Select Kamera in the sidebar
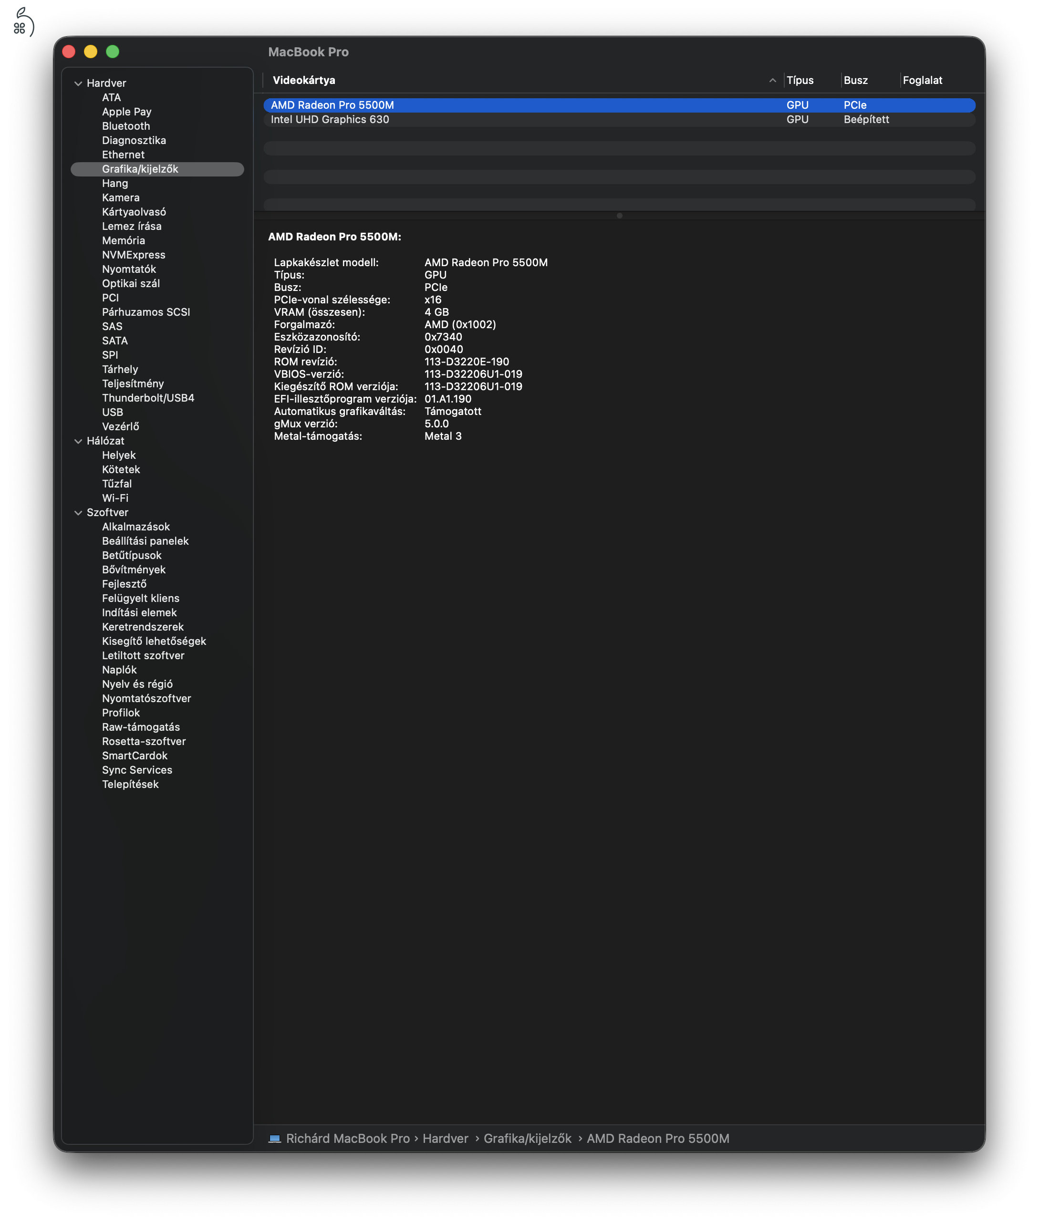The height and width of the screenshot is (1223, 1039). pyautogui.click(x=121, y=198)
